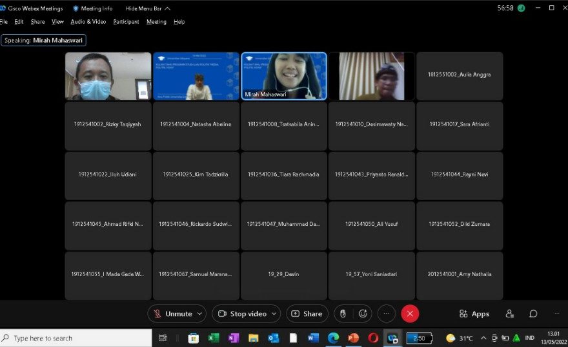568x347 pixels.
Task: Expand the video options arrow beside Stop video
Action: click(274, 314)
